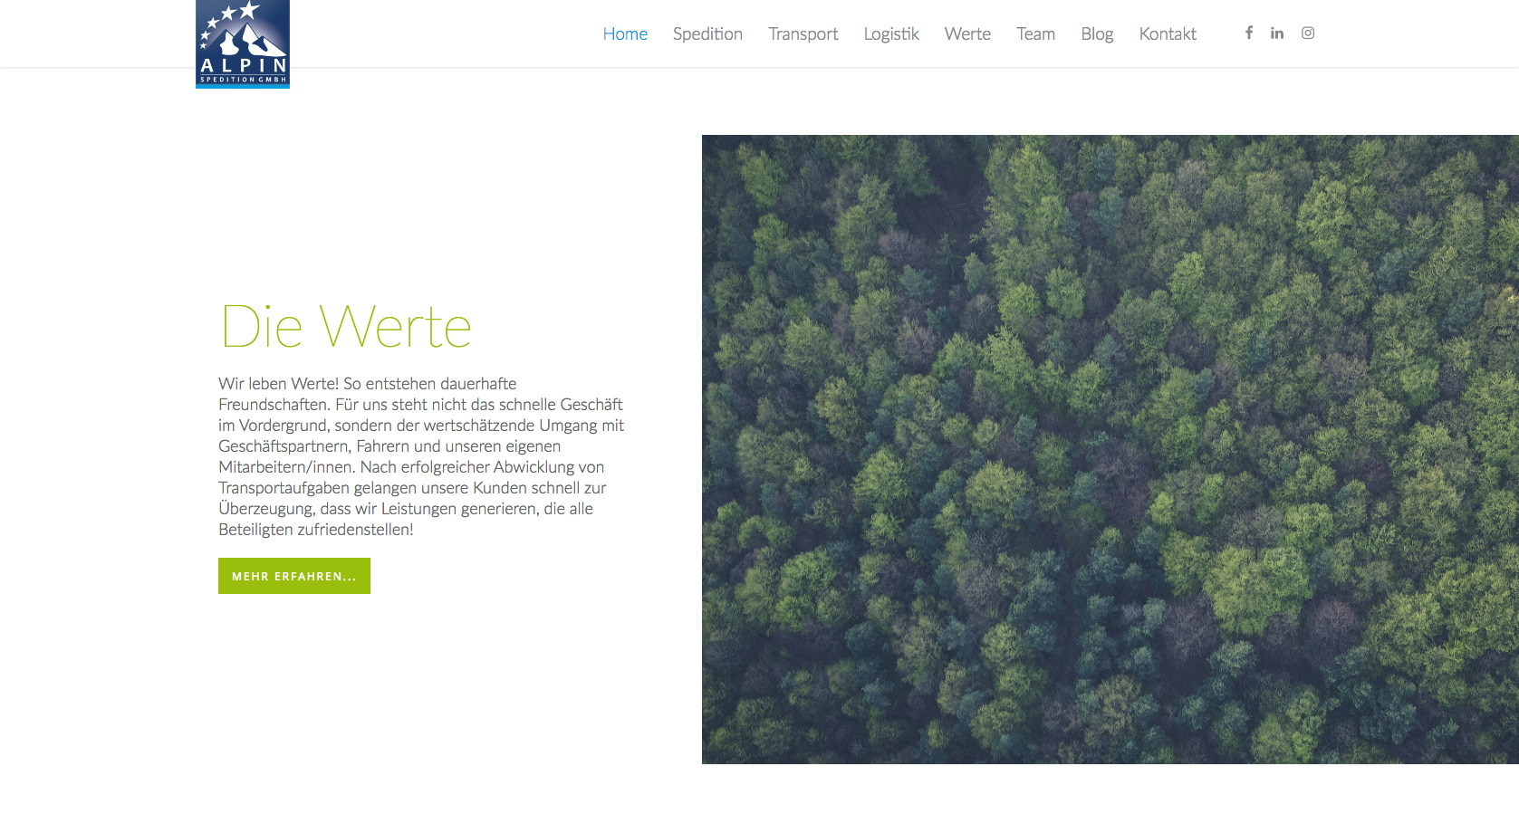Click the Die Werte heading
This screenshot has width=1519, height=833.
[346, 326]
